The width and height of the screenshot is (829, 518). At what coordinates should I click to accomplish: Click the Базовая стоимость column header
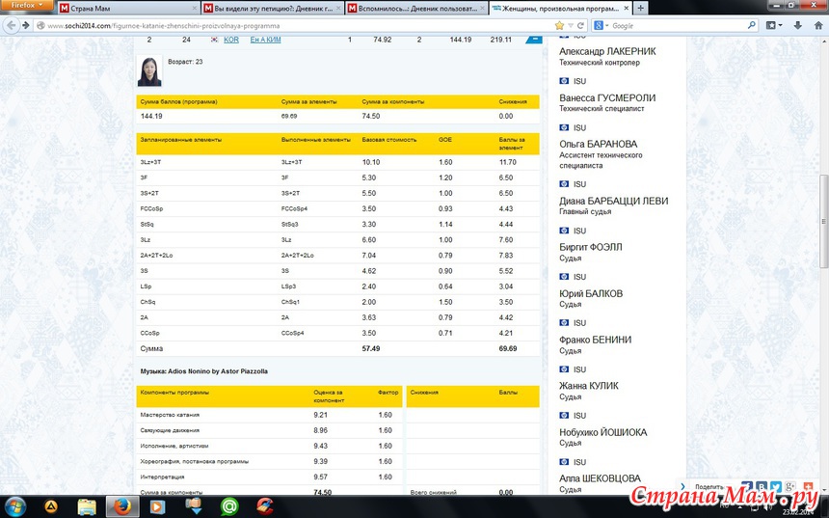(389, 140)
